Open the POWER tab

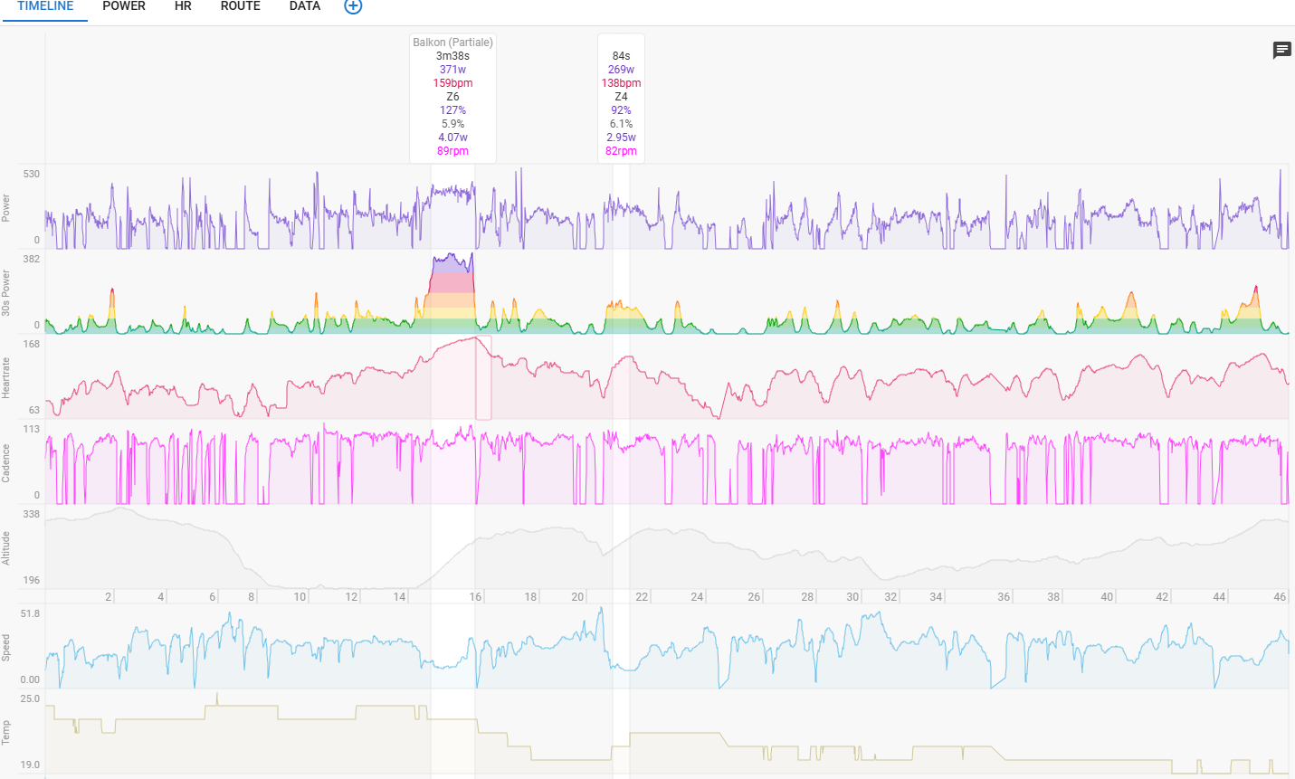[124, 6]
